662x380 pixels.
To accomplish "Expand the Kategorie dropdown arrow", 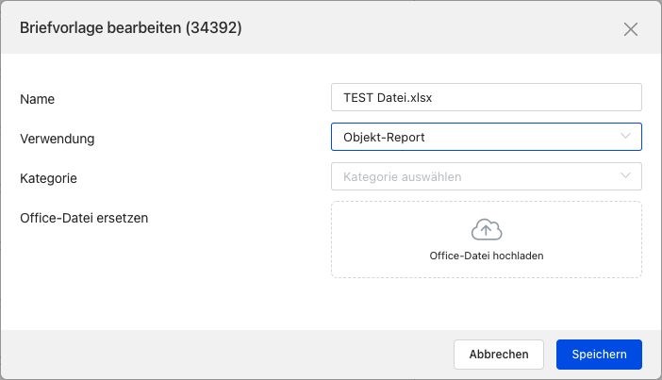I will coord(626,175).
